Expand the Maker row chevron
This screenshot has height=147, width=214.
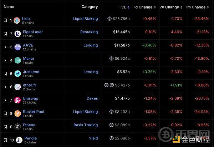5,60
